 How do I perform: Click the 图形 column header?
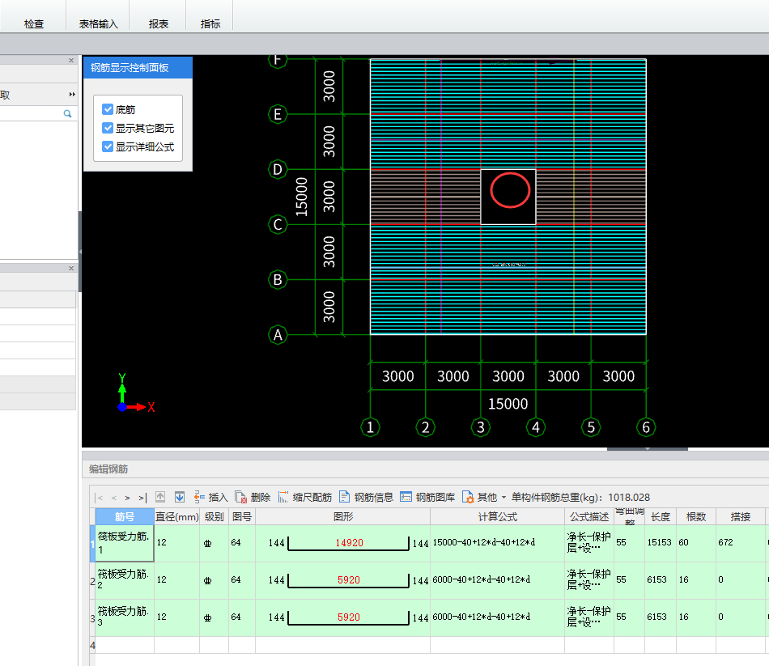click(343, 516)
